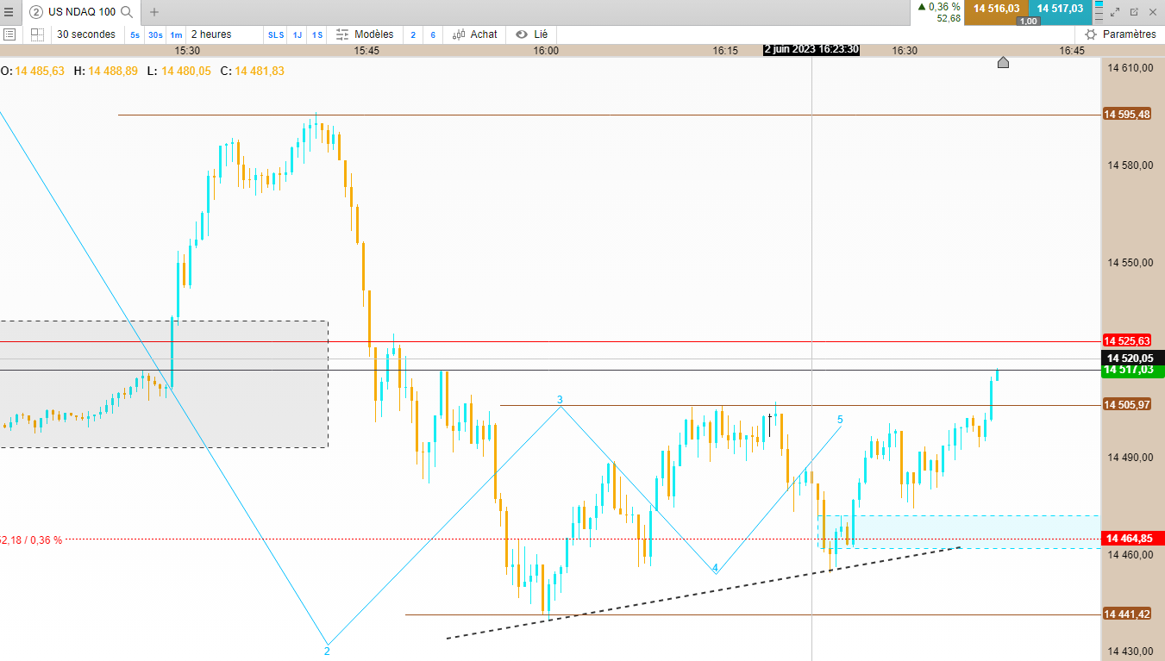This screenshot has height=661, width=1165.
Task: Click the time-axis scroll marker arrow
Action: point(1003,62)
